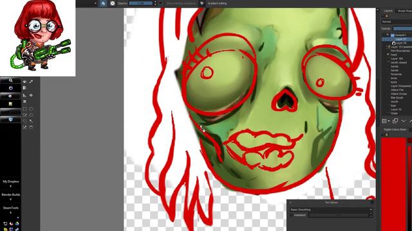Click the add new layer icon

384,121
